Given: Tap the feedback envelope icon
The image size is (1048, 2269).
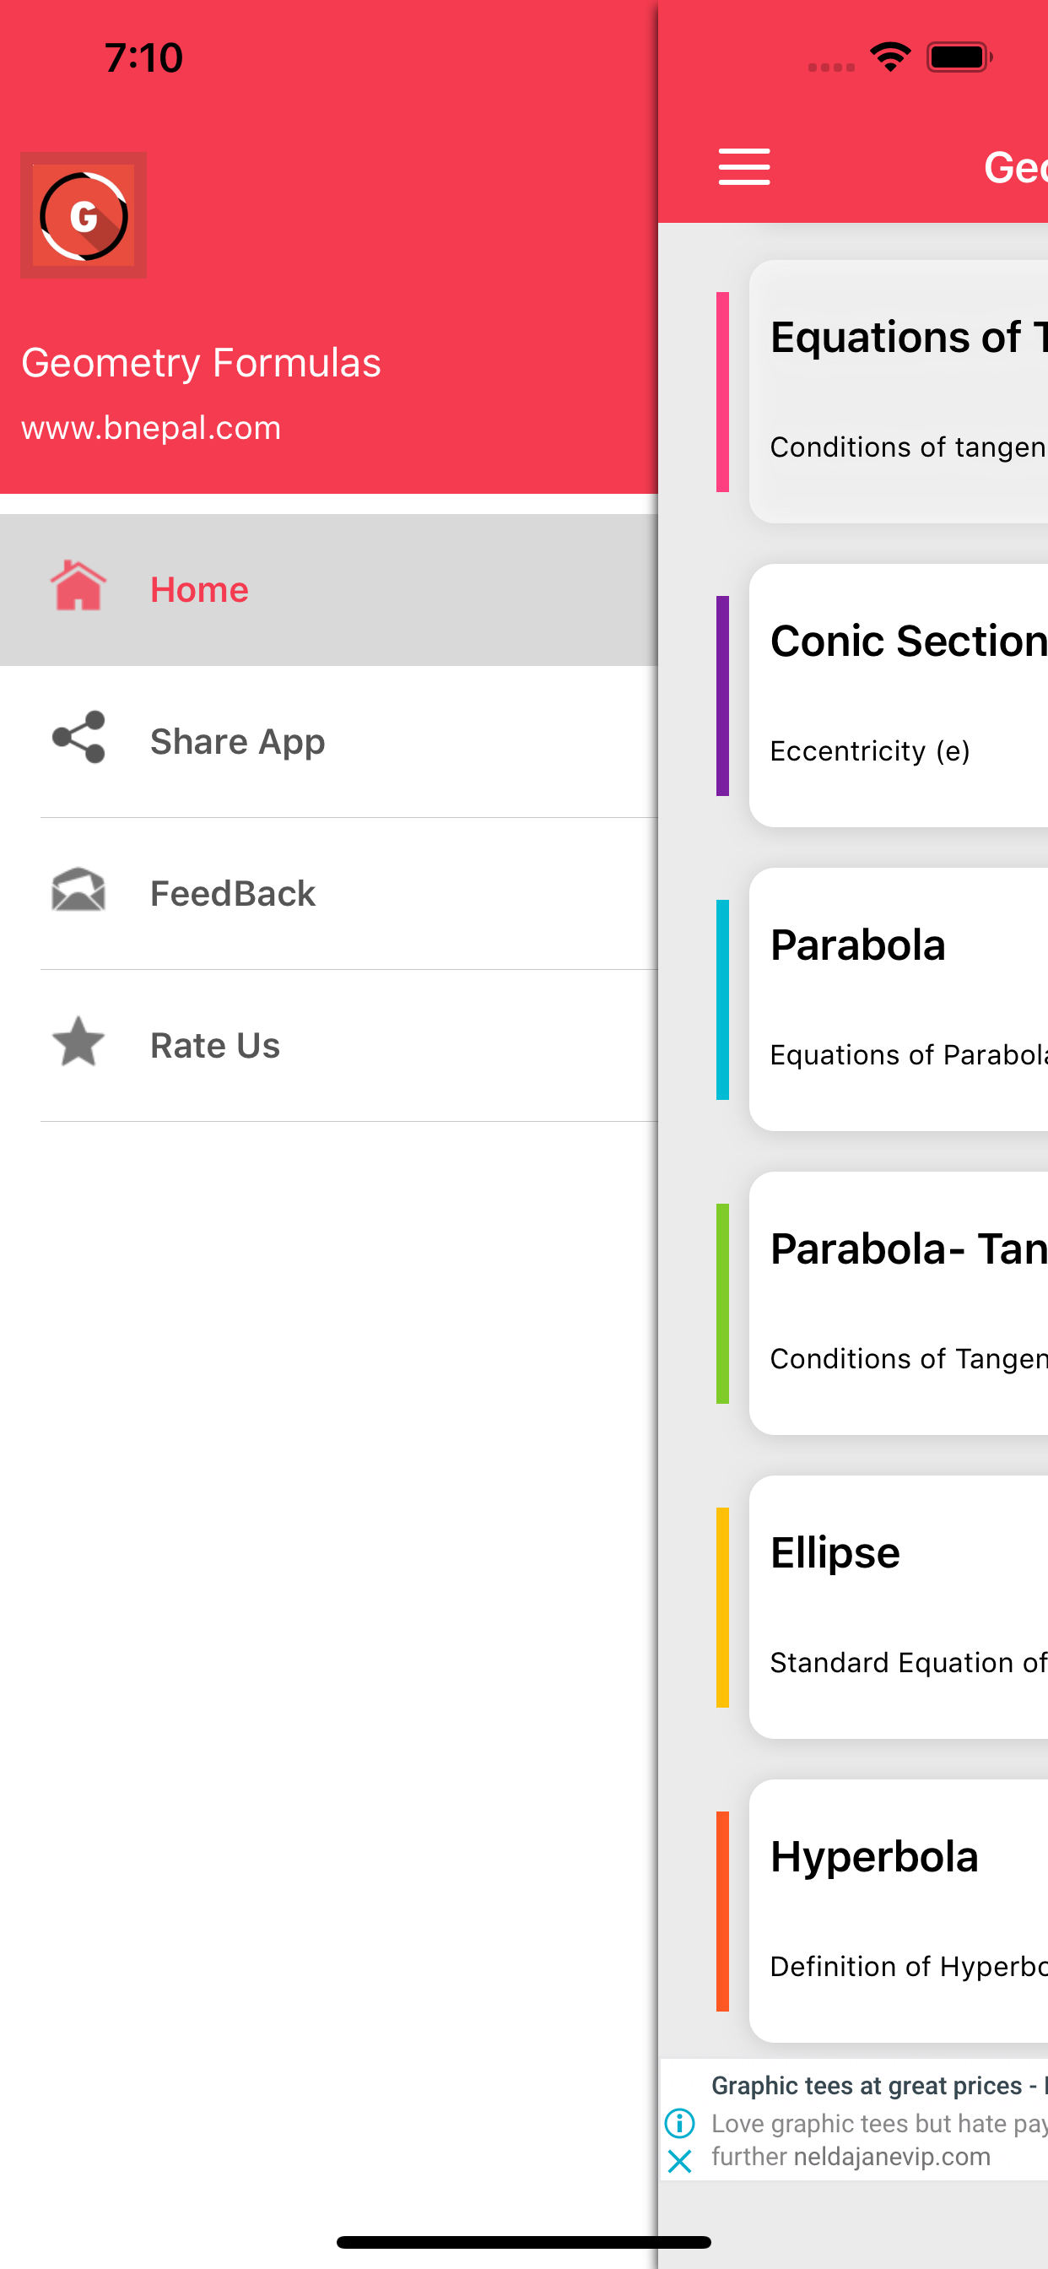Looking at the screenshot, I should [78, 891].
